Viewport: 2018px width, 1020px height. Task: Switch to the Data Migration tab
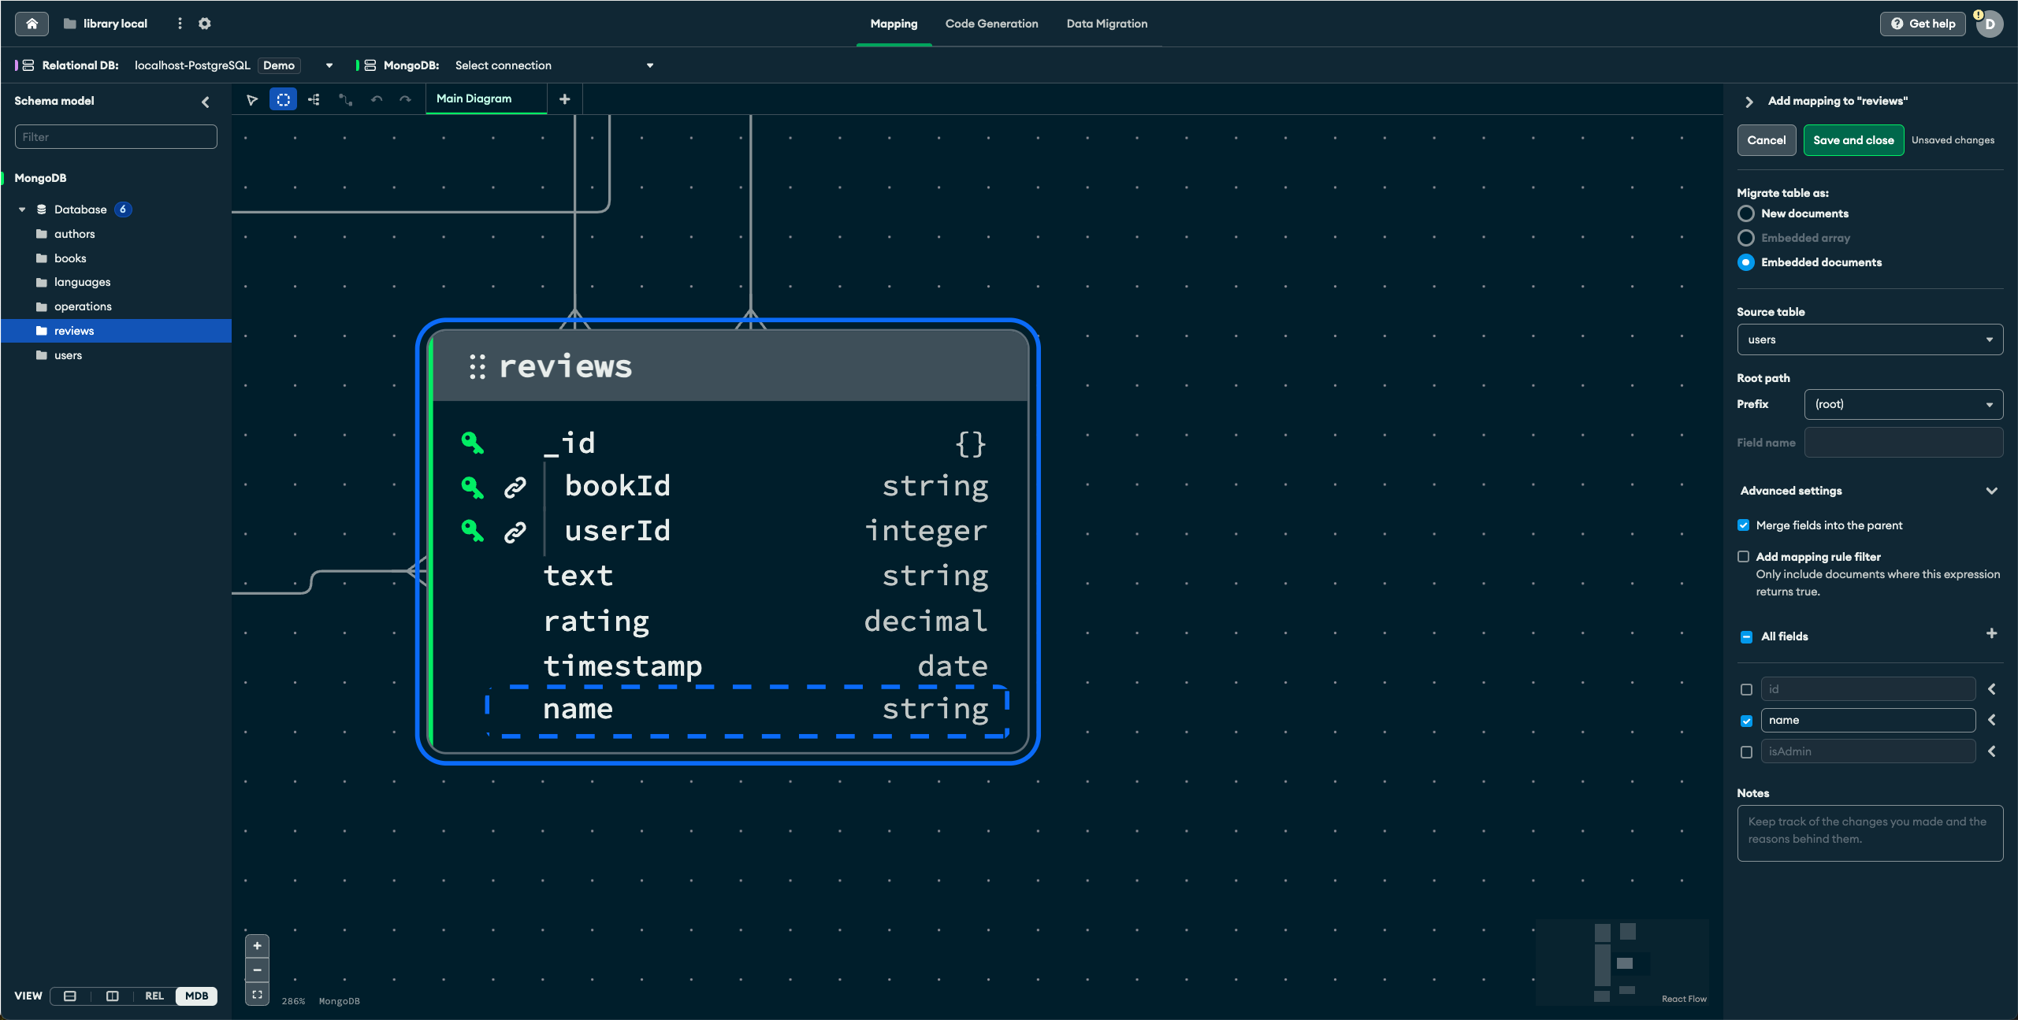point(1105,24)
